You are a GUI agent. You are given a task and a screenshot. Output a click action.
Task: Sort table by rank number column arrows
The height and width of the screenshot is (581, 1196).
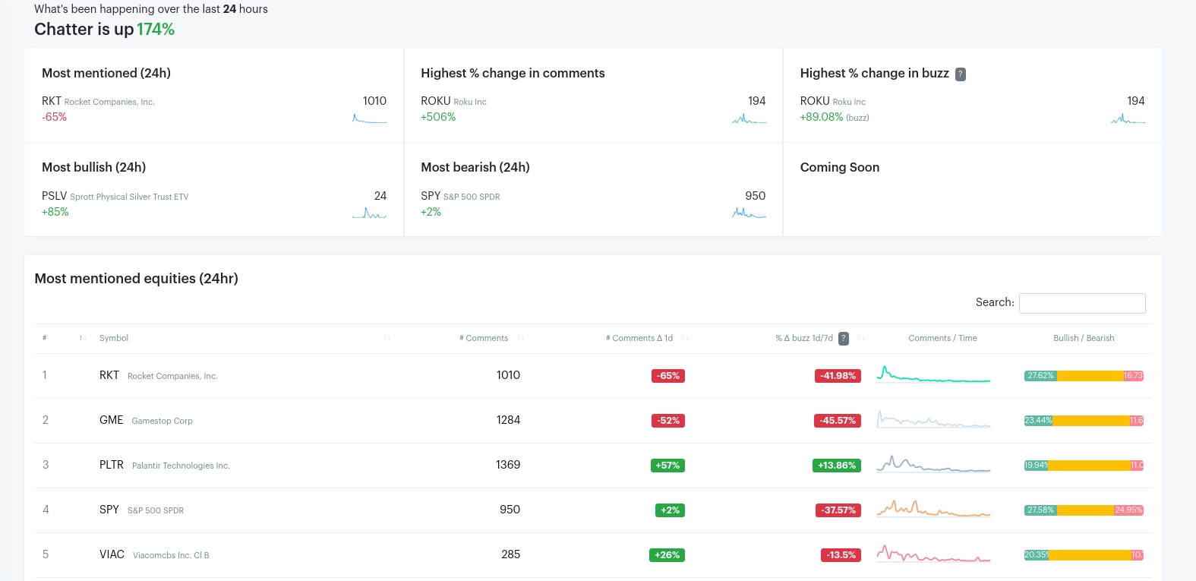83,338
